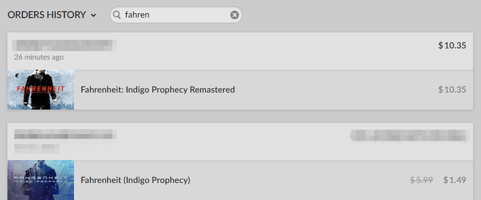Image resolution: width=481 pixels, height=200 pixels.
Task: Clear the search with the X icon
Action: [235, 15]
